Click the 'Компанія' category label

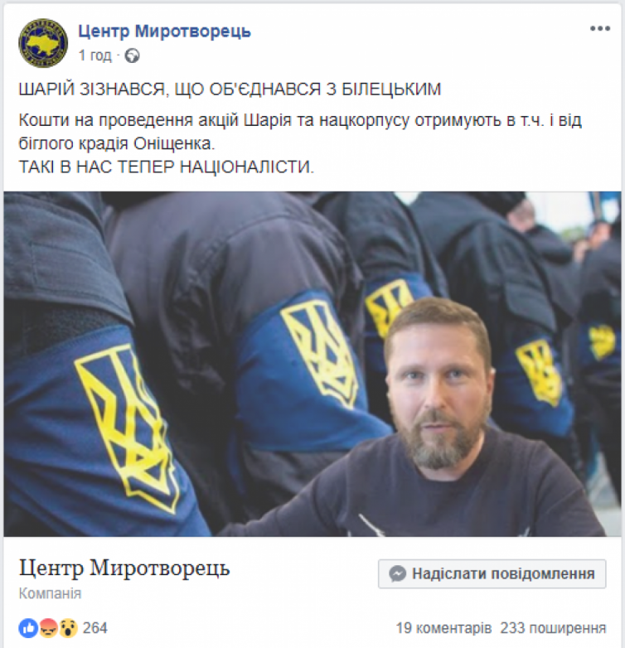(50, 593)
